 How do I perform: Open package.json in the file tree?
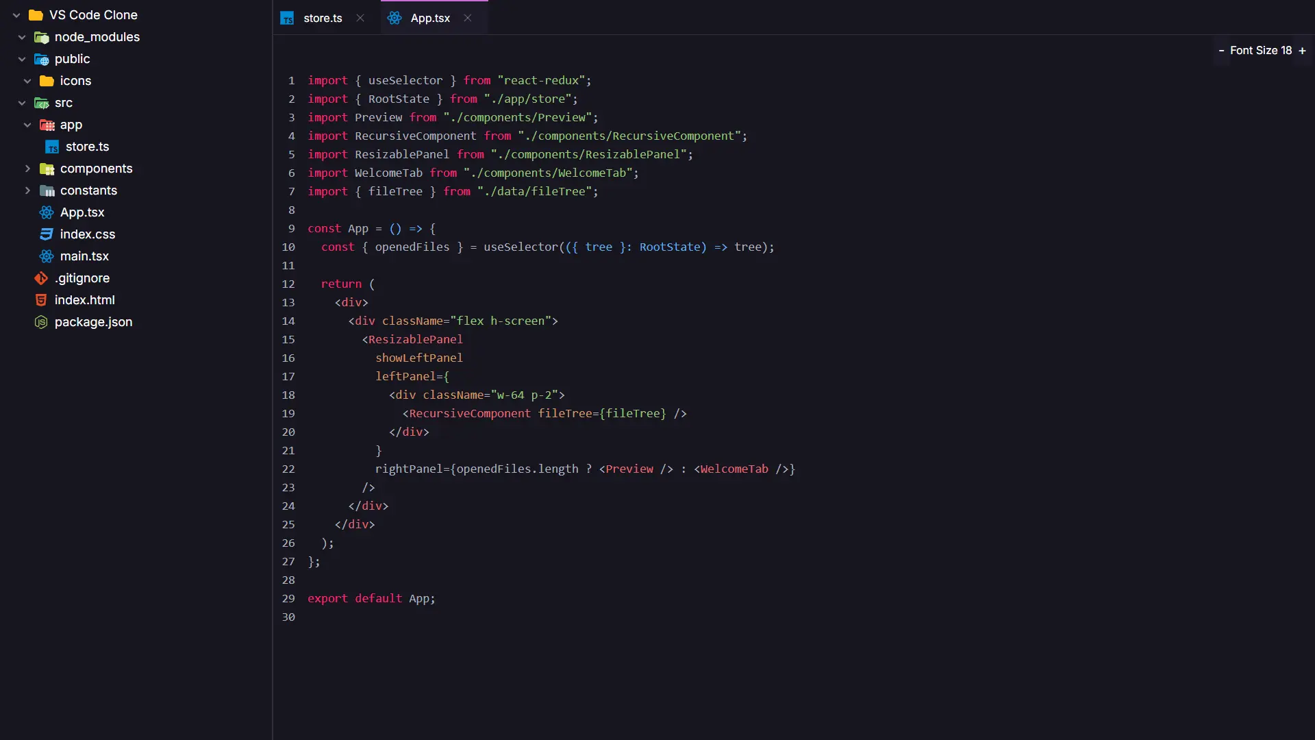click(94, 322)
